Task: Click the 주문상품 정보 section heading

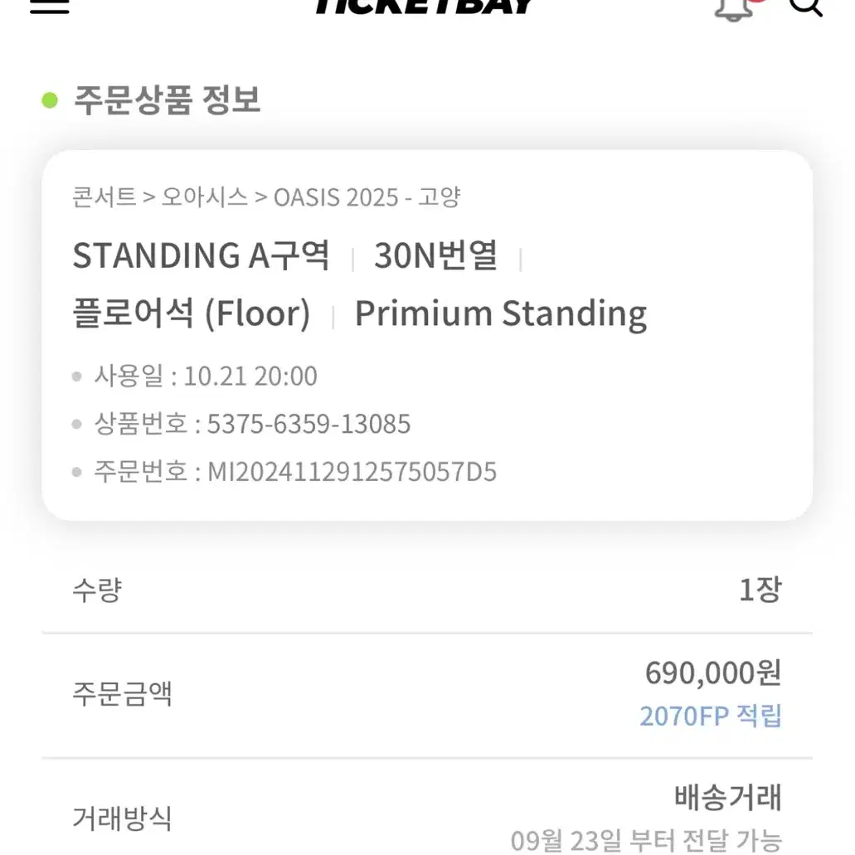Action: (167, 100)
